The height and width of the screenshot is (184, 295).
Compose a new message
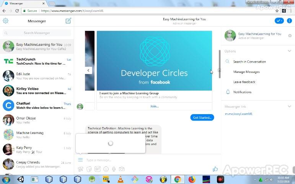68,21
